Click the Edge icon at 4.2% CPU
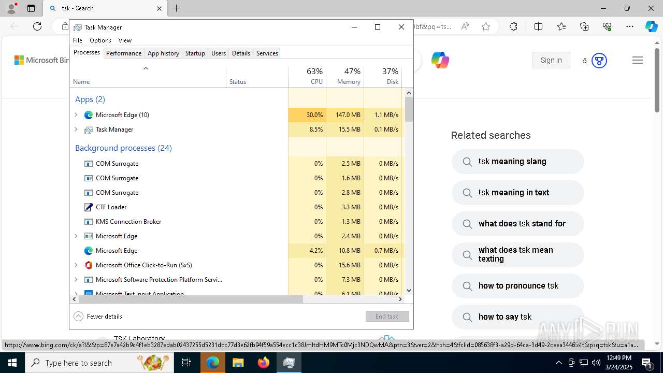 pyautogui.click(x=89, y=251)
